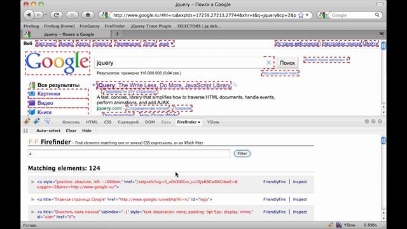List all tabs with the tab bar arrow
407x229 pixels.
382,34
